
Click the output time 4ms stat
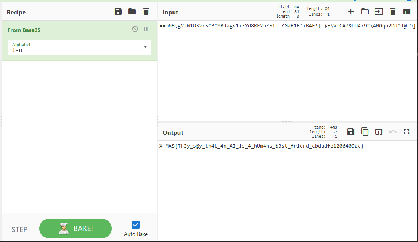[325, 127]
